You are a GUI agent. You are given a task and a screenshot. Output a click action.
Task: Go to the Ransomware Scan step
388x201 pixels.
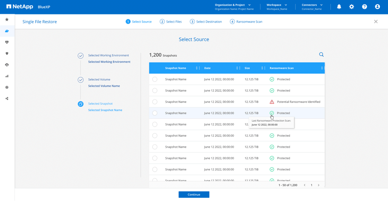click(x=246, y=22)
